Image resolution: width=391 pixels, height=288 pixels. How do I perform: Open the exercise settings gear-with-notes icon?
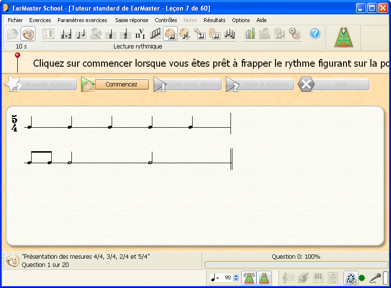(x=279, y=34)
